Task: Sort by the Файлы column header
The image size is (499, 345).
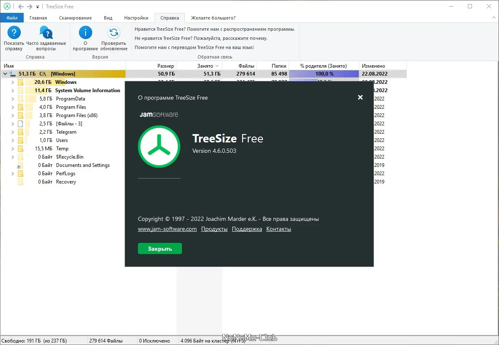Action: click(x=240, y=66)
